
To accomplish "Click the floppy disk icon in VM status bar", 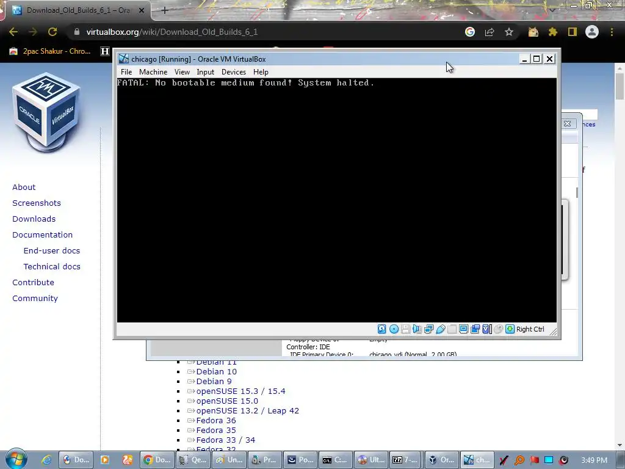I will click(x=405, y=329).
